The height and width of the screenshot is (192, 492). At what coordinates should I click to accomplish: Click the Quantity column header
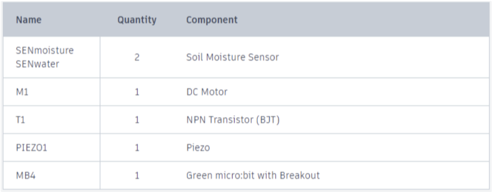137,20
